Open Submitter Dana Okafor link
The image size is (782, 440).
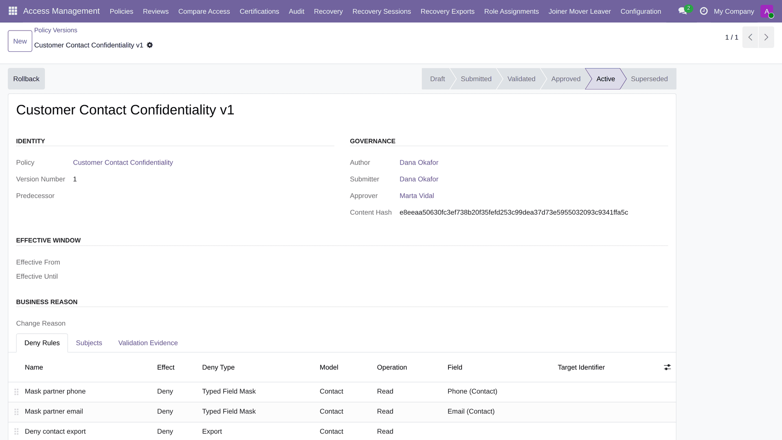tap(419, 179)
